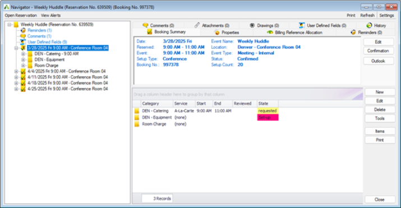
Task: Collapse the 3/28/2025 booking node
Action: tap(16, 48)
